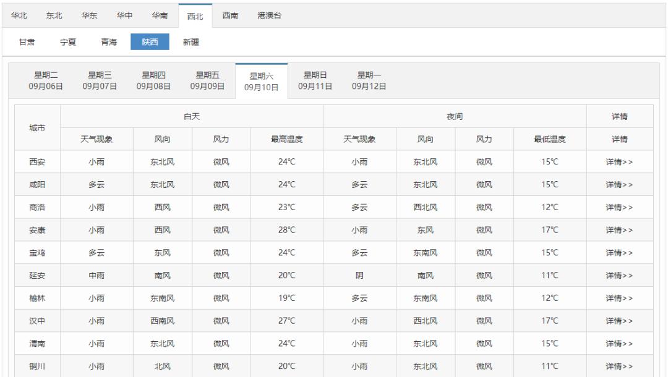The image size is (668, 377).
Task: Select the 东北 region tab
Action: [x=54, y=16]
